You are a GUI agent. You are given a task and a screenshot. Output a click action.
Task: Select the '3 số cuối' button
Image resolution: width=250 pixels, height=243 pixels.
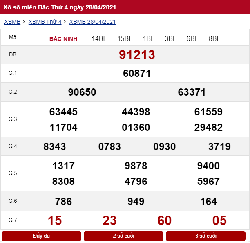[x=205, y=236]
